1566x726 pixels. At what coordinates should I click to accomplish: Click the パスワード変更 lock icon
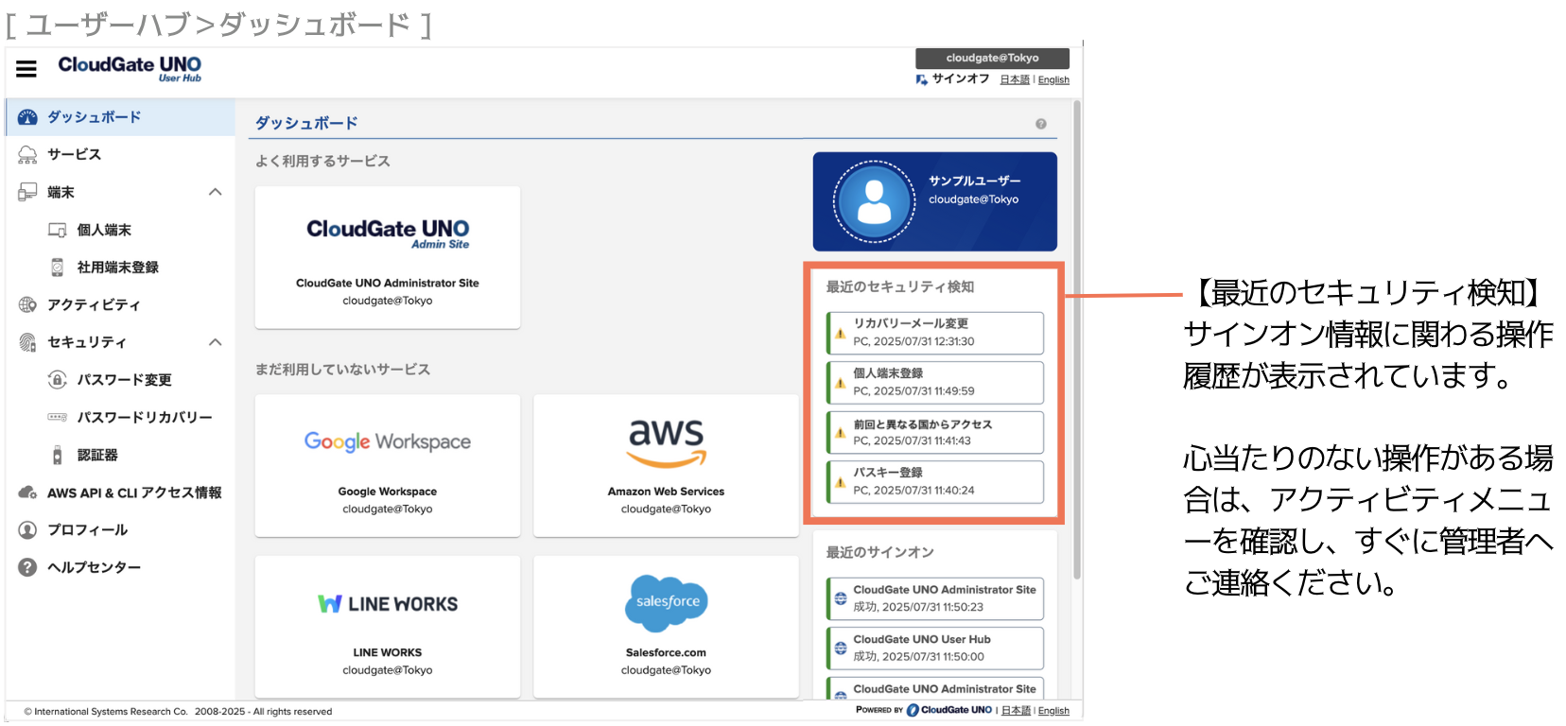pyautogui.click(x=57, y=380)
